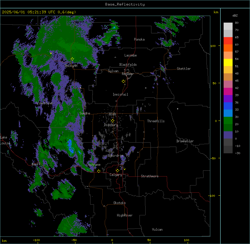Image resolution: width=250 pixels, height=244 pixels.
Task: Pick the violet 39-36 dBZ legend band
Action: pyautogui.click(x=228, y=99)
